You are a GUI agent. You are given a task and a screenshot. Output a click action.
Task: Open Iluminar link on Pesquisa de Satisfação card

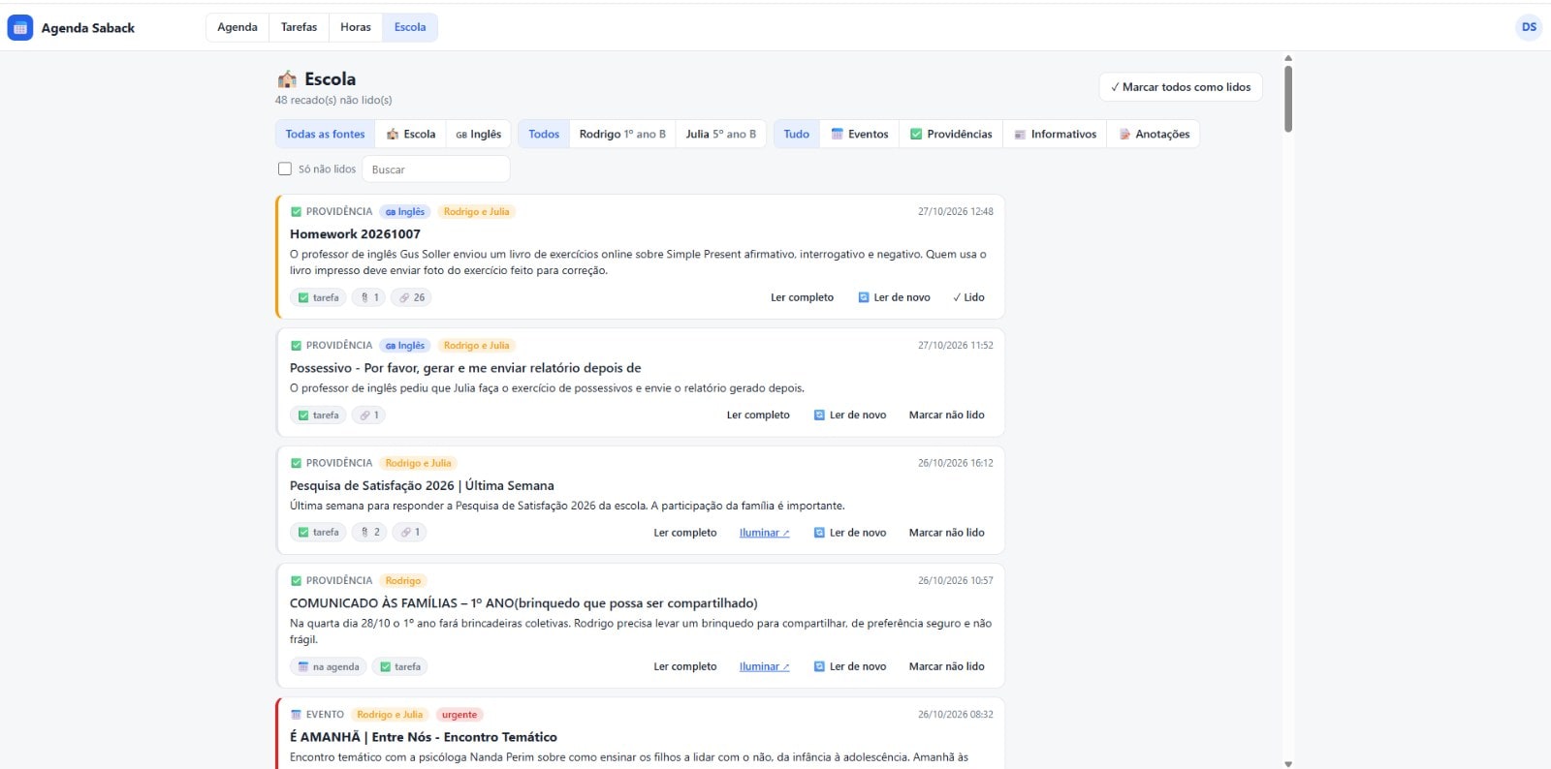pyautogui.click(x=764, y=533)
